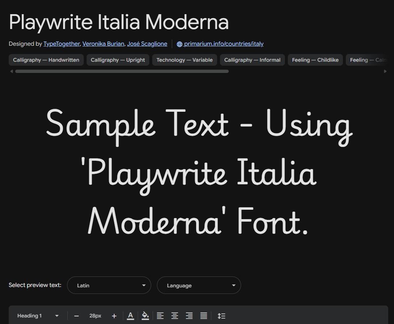Screen dimensions: 394x324
Task: Select the Technology — Variable tag
Action: [185, 60]
